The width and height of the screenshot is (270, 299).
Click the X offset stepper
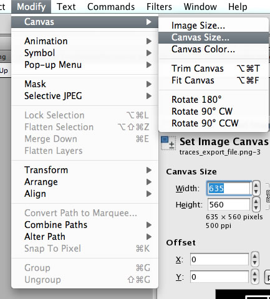254,259
